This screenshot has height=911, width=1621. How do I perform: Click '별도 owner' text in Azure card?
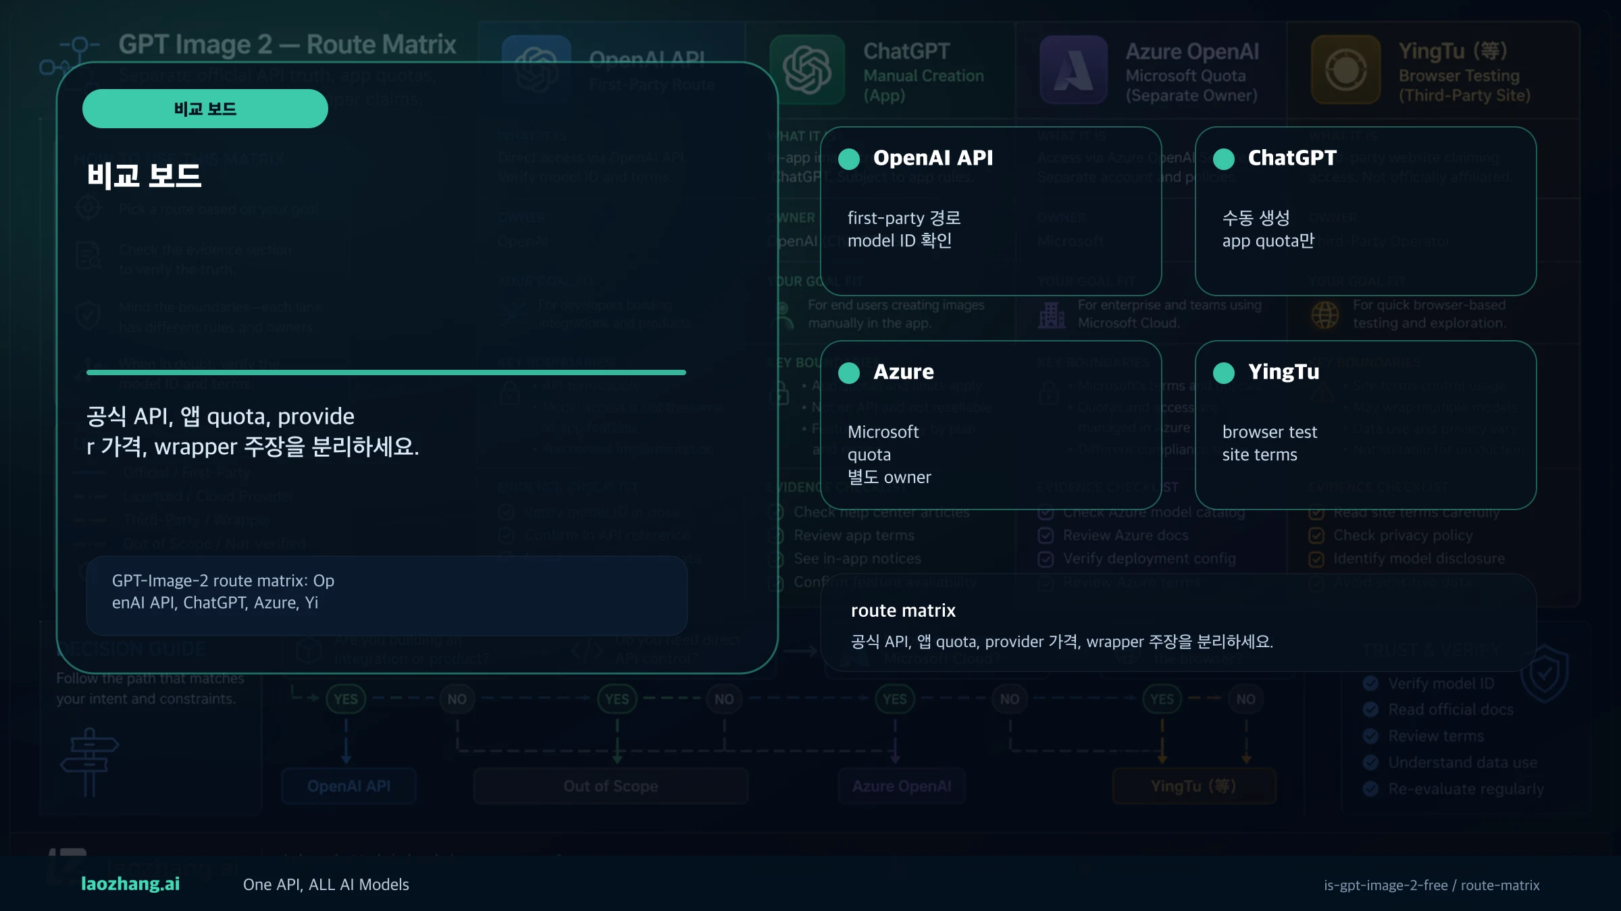point(889,477)
